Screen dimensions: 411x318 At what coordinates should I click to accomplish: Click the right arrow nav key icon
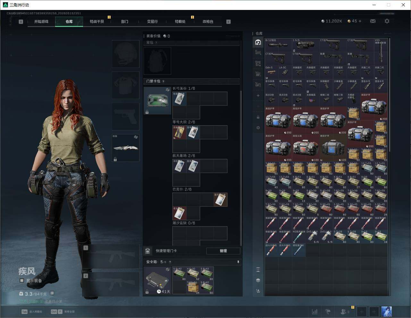229,22
